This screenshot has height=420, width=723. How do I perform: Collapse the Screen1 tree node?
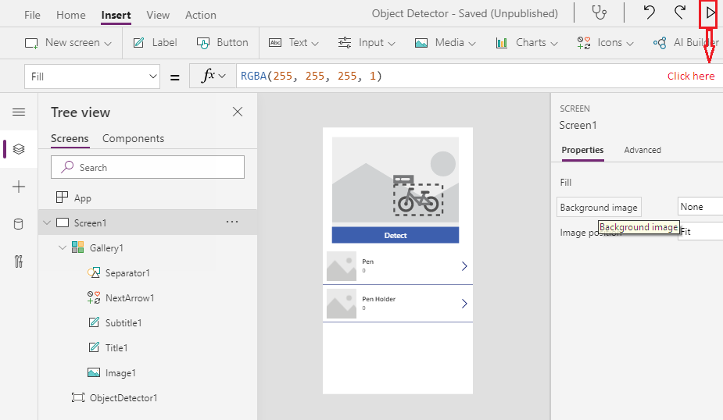click(47, 223)
